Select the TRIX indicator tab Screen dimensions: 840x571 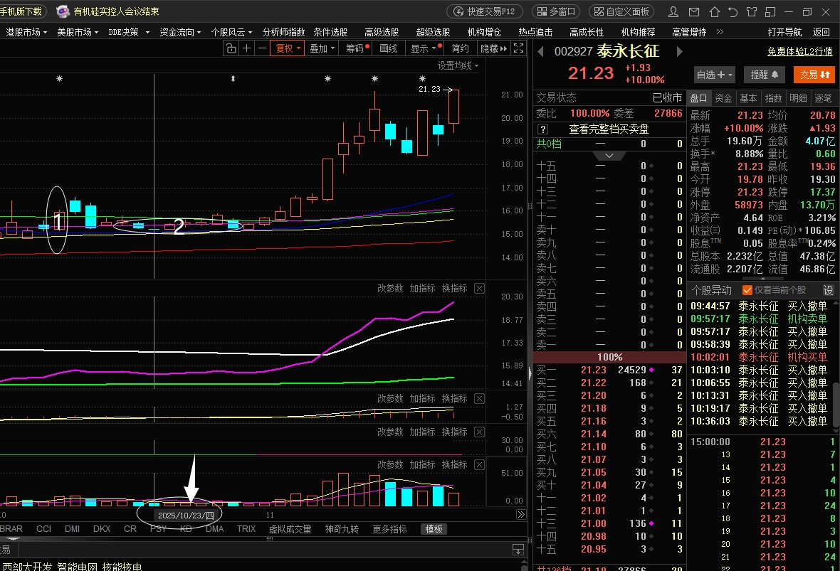[x=246, y=529]
